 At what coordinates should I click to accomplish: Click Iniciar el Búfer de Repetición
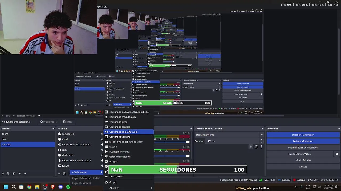point(303,147)
